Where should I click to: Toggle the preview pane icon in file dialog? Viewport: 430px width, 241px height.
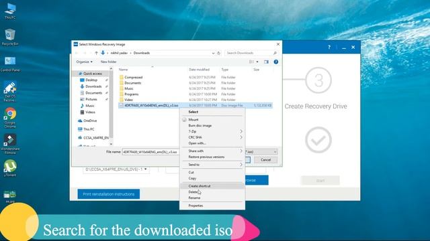[x=266, y=62]
